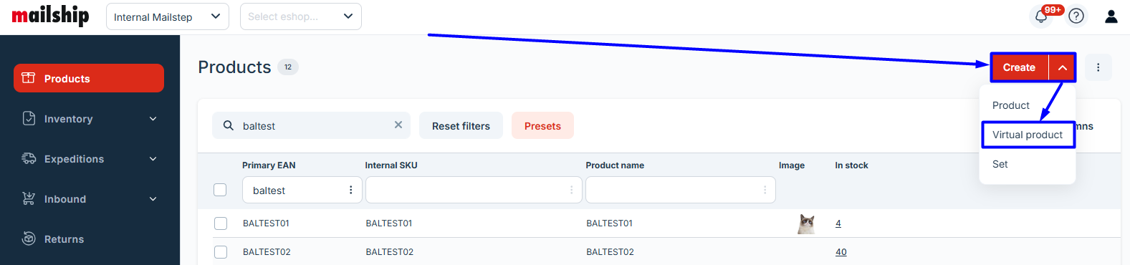The image size is (1130, 265).
Task: Choose Set from Create menu
Action: 1000,164
